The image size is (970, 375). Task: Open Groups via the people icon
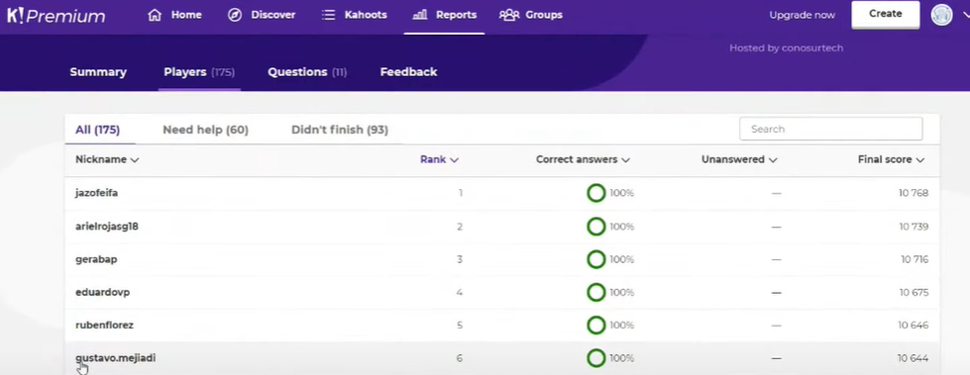tap(508, 15)
